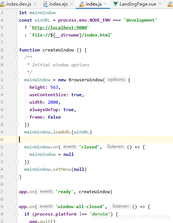Click the width value 2000
The width and height of the screenshot is (173, 223).
[x=53, y=102]
